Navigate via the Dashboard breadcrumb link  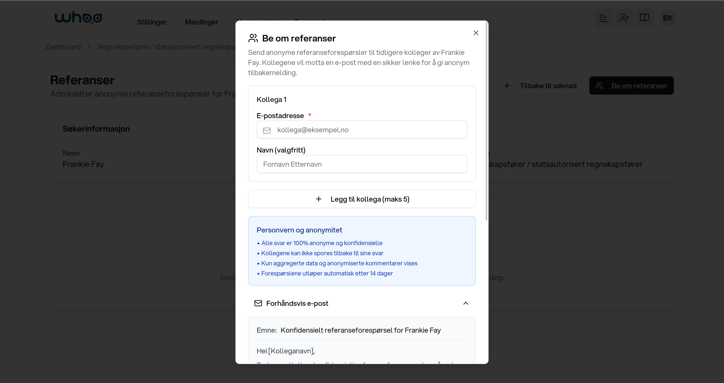[x=63, y=47]
